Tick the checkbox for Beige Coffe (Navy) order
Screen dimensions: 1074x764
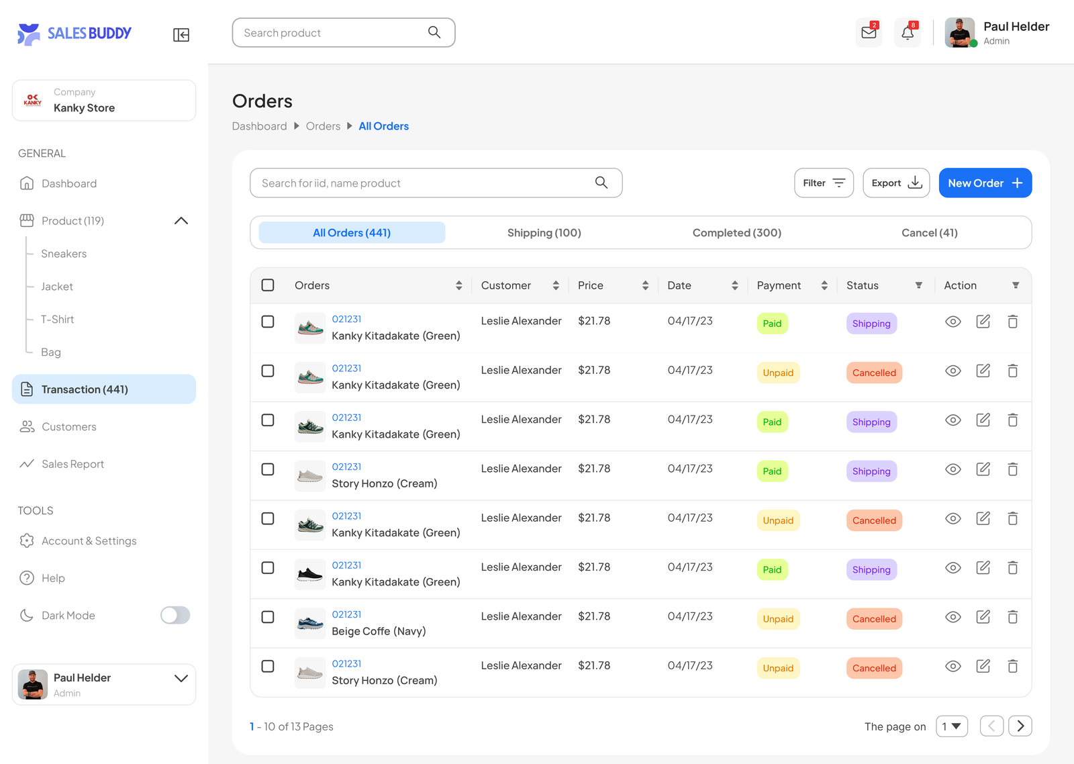268,617
